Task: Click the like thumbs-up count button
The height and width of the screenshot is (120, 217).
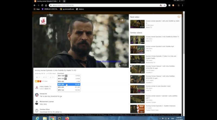Action: point(52,77)
